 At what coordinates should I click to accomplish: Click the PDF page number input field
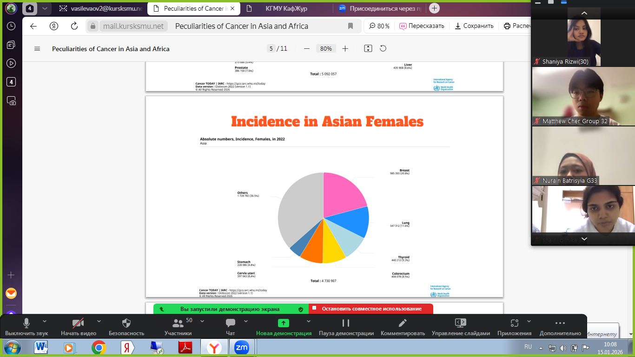tap(271, 48)
